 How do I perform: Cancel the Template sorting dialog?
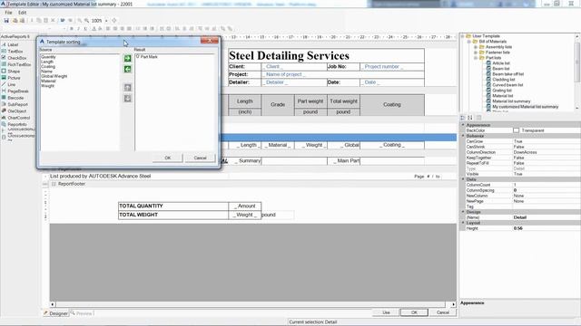click(200, 158)
